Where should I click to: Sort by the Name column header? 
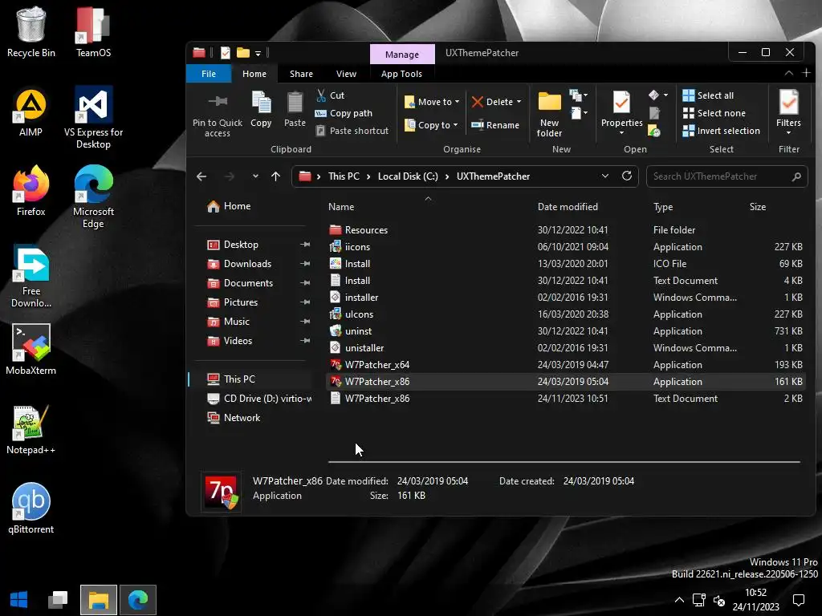point(341,207)
